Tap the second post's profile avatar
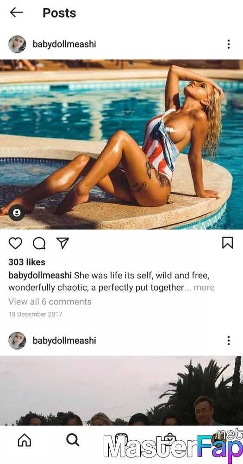Viewport: 243px width, 464px height. coord(17,341)
